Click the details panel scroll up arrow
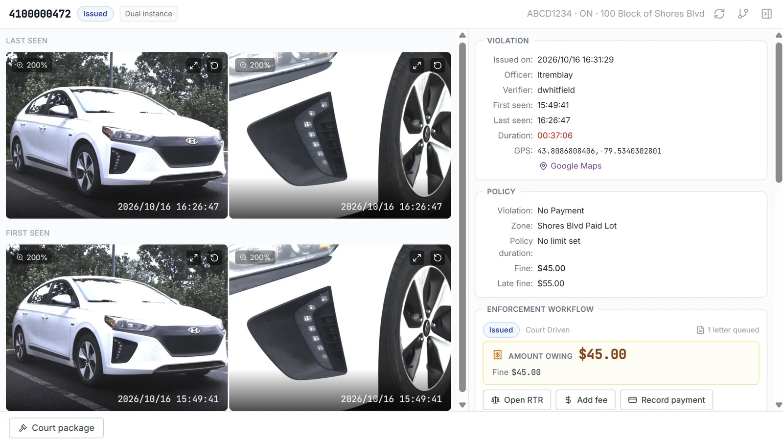This screenshot has width=783, height=442. pos(779,35)
